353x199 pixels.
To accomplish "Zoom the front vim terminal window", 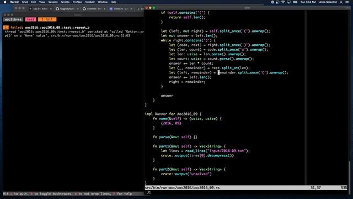I will coord(154,8).
